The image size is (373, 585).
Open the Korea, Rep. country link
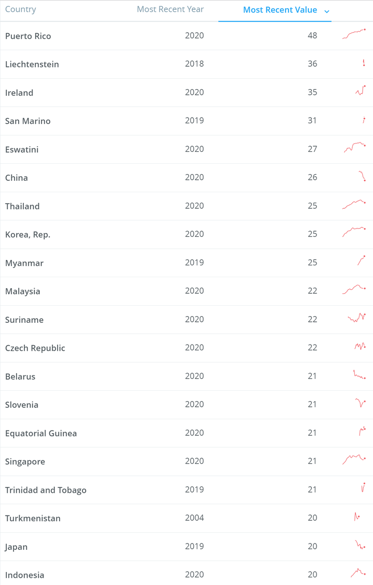click(x=27, y=234)
